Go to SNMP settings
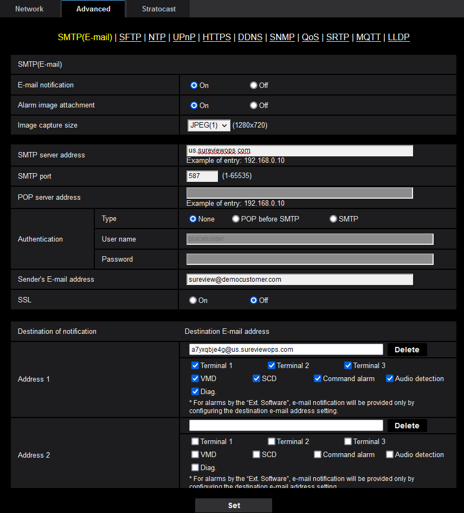Image resolution: width=464 pixels, height=513 pixels. 282,37
